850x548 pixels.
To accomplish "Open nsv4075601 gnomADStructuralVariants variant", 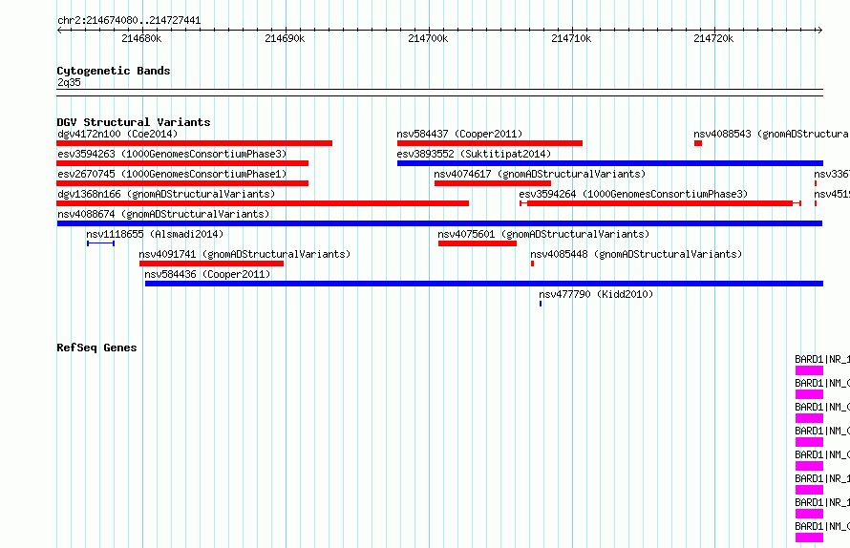I will [x=543, y=234].
